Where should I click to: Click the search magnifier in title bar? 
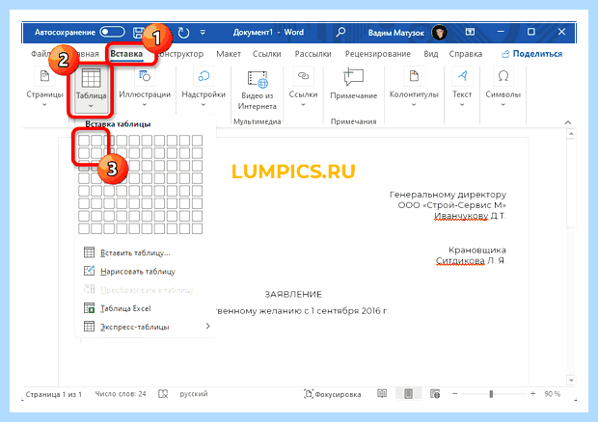[340, 32]
